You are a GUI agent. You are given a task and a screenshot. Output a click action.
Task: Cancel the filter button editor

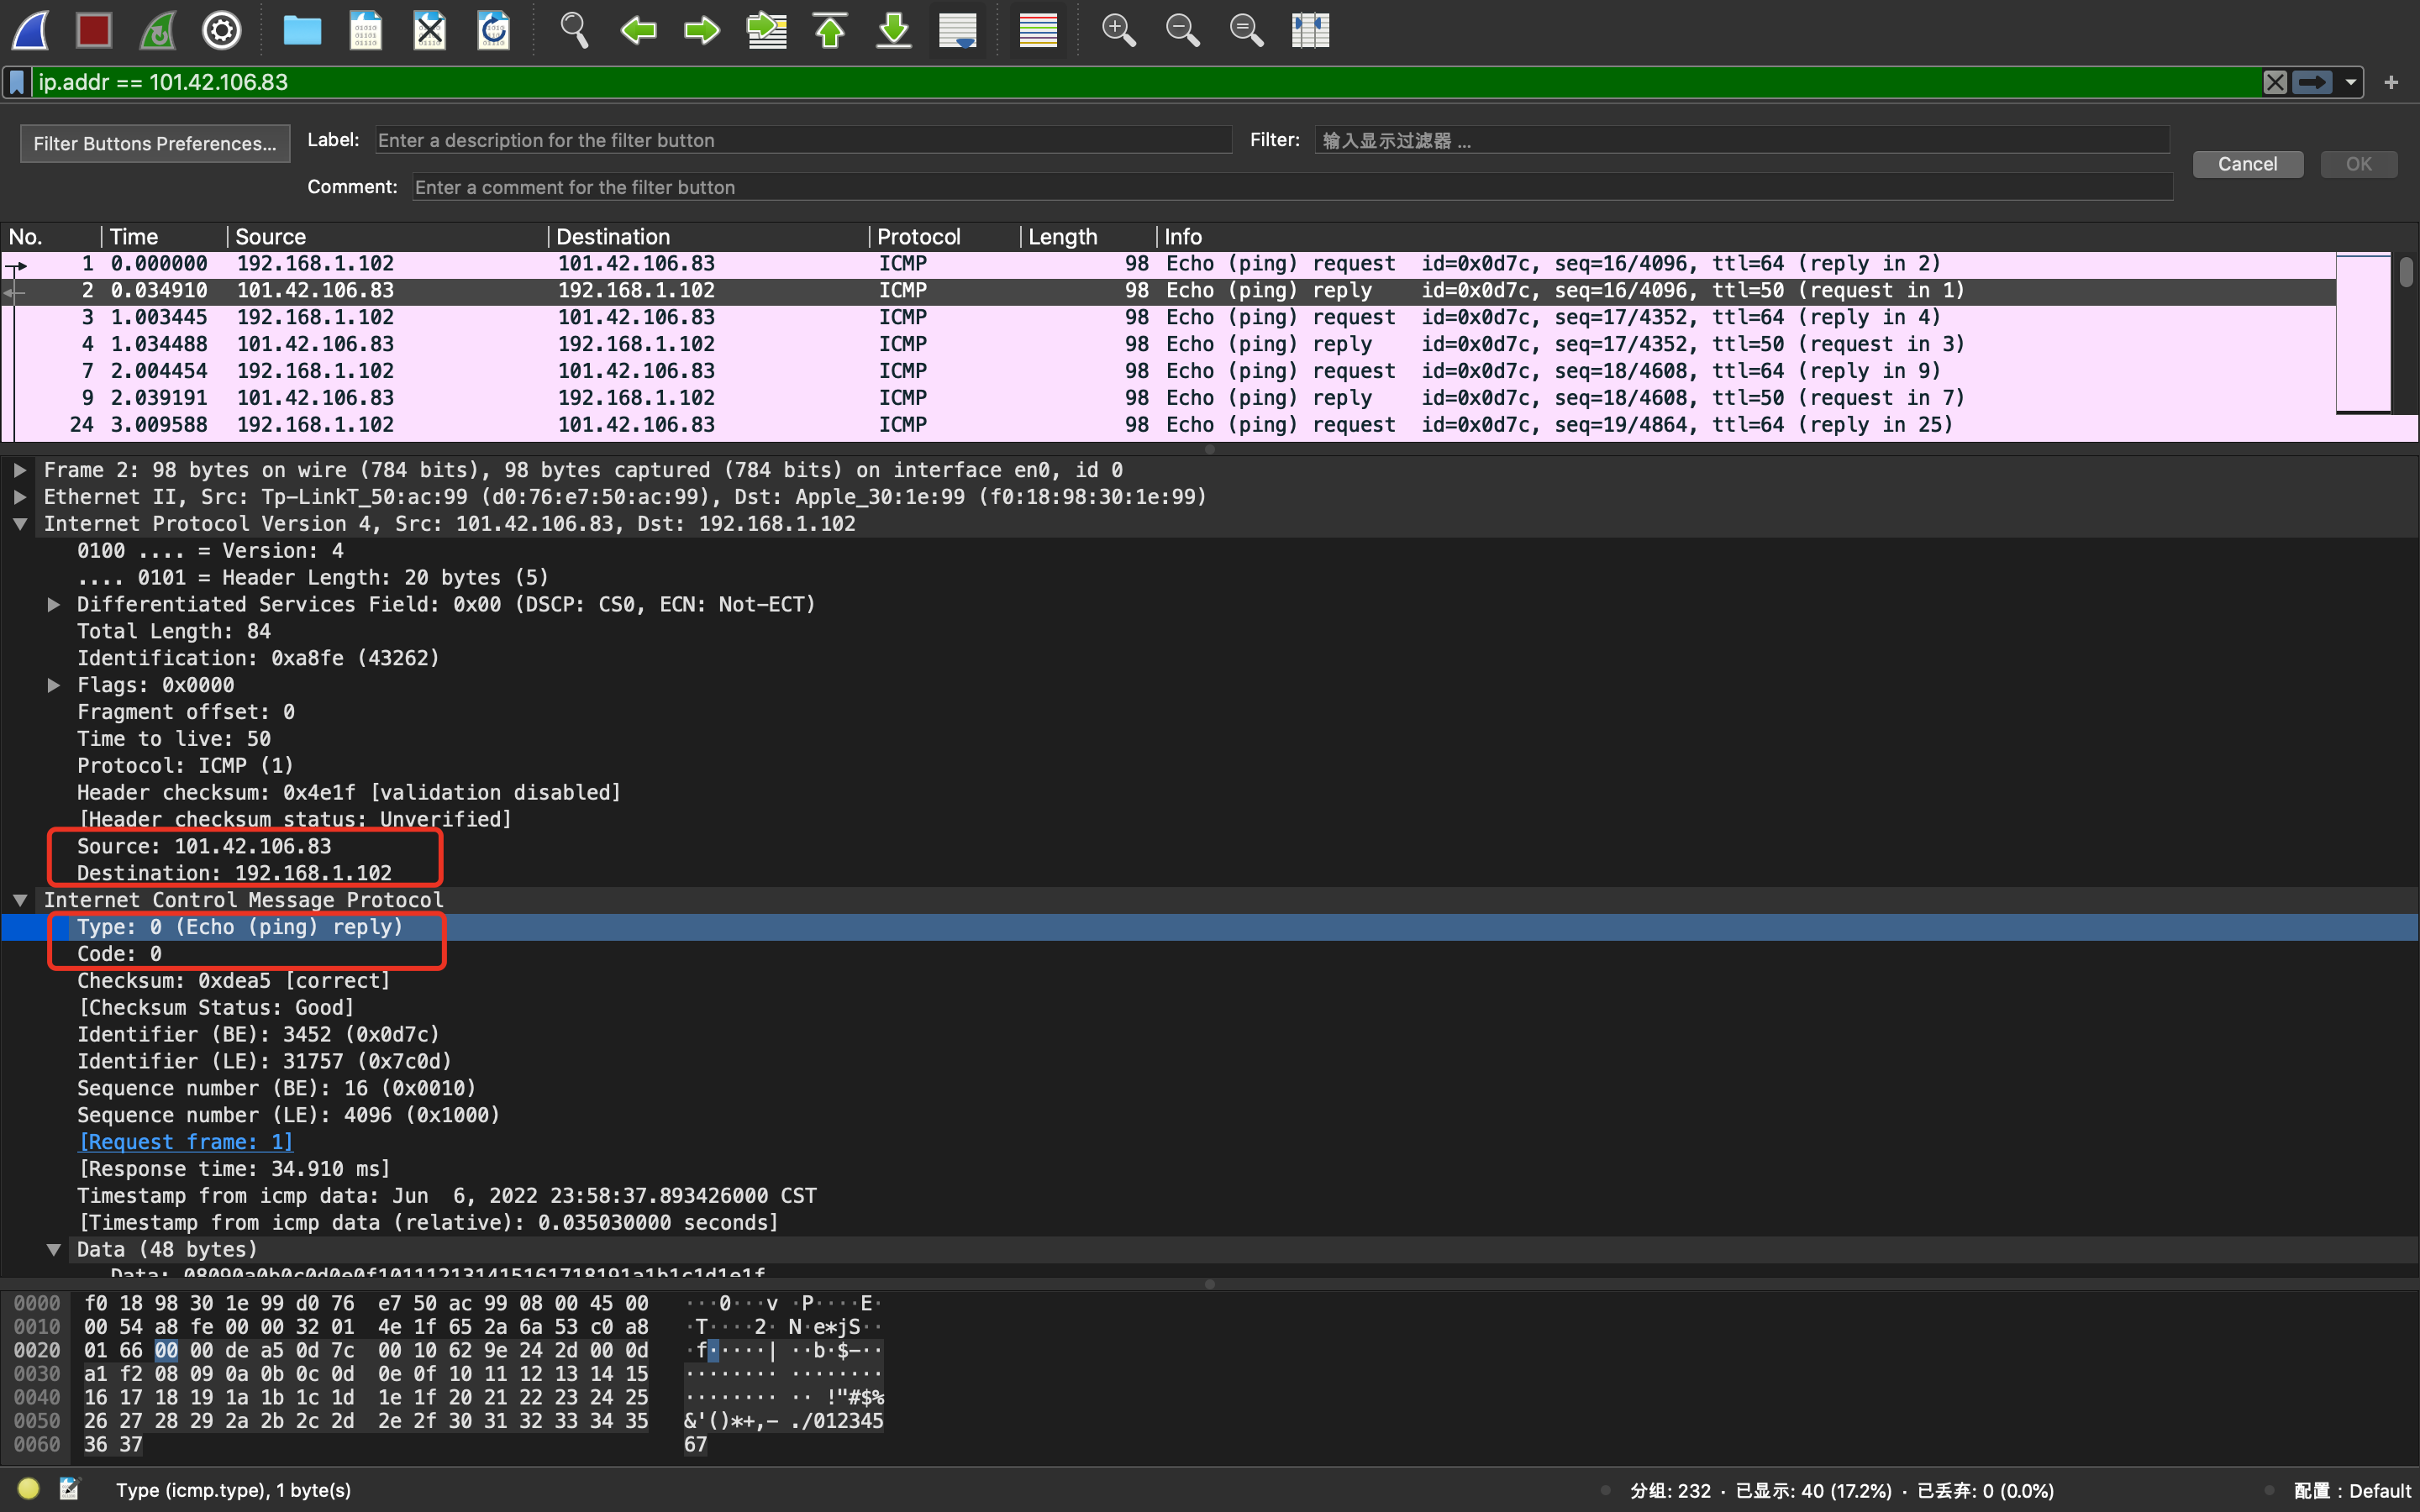(x=2248, y=164)
